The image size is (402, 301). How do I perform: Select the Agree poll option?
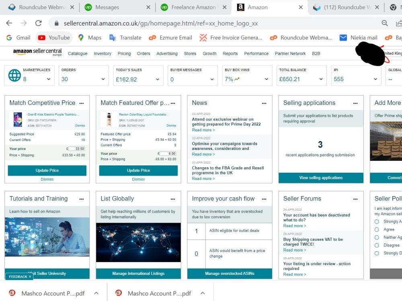[x=377, y=229]
